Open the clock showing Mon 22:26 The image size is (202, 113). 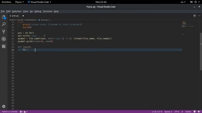click(x=101, y=2)
